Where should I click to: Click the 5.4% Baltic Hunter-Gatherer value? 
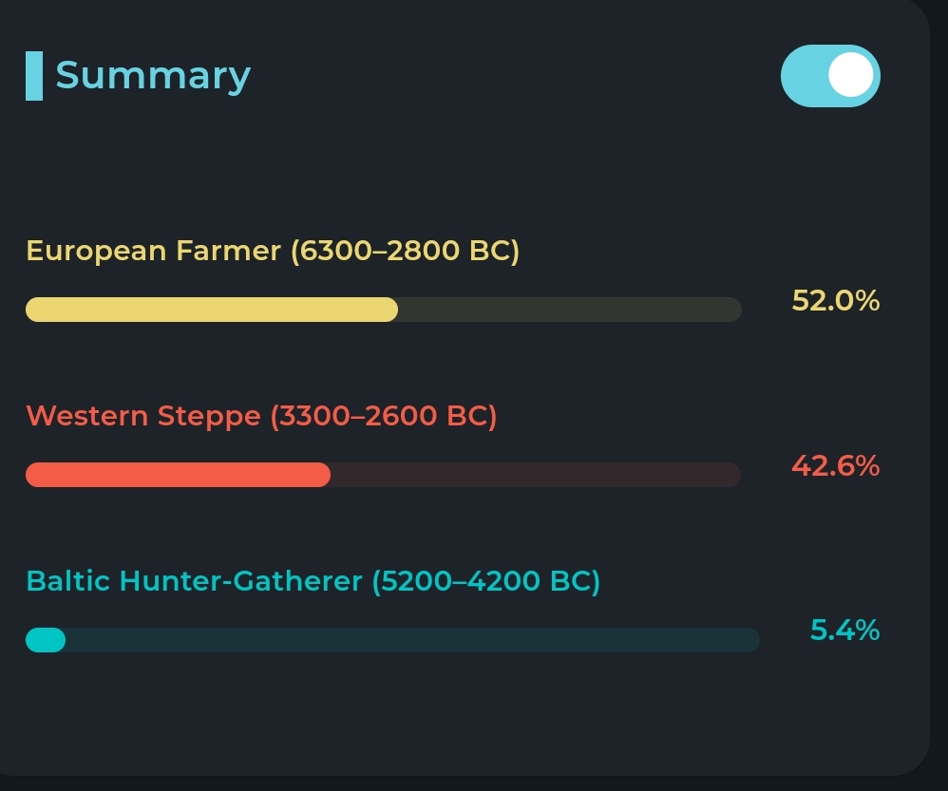(x=844, y=630)
